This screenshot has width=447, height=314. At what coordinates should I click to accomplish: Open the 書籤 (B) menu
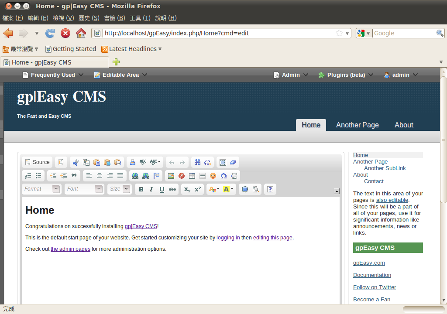(x=114, y=18)
